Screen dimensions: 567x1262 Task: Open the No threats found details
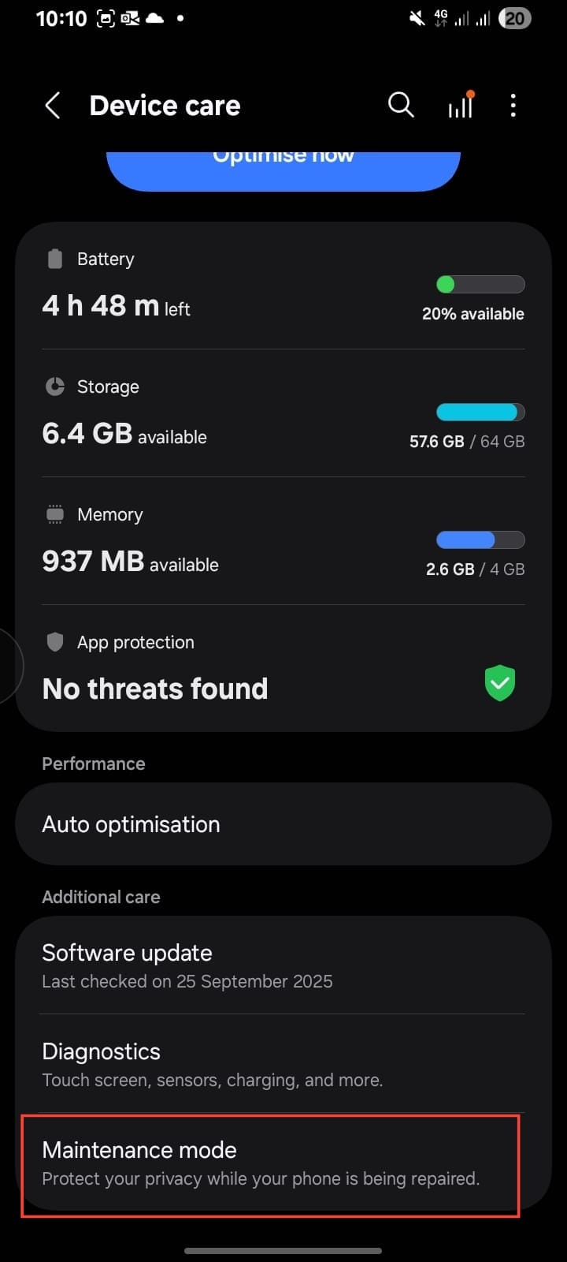click(155, 689)
